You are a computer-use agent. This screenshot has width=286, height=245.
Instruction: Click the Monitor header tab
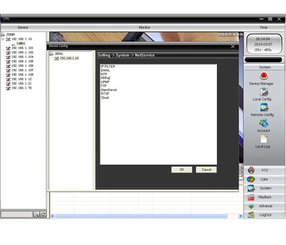pyautogui.click(x=144, y=27)
